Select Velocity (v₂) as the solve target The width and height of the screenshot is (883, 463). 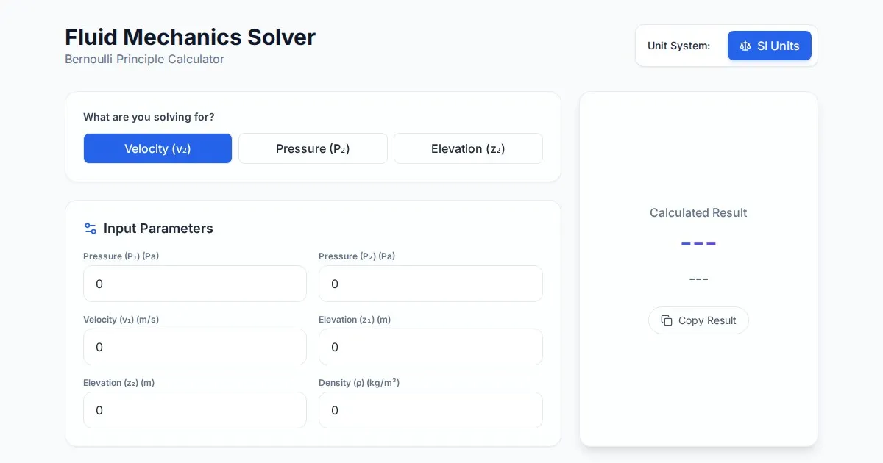(157, 148)
